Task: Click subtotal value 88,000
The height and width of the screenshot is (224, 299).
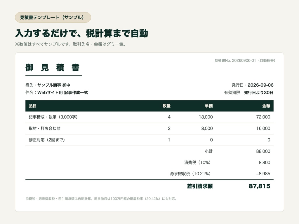Action: (x=263, y=151)
